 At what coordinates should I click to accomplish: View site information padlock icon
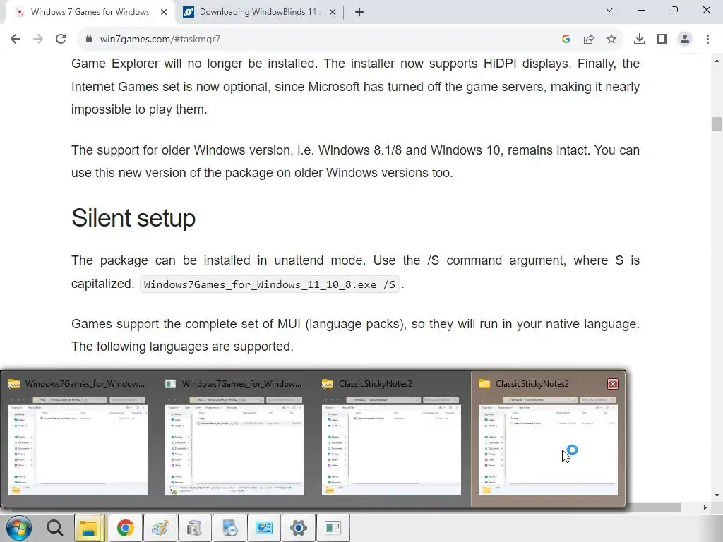click(x=89, y=40)
